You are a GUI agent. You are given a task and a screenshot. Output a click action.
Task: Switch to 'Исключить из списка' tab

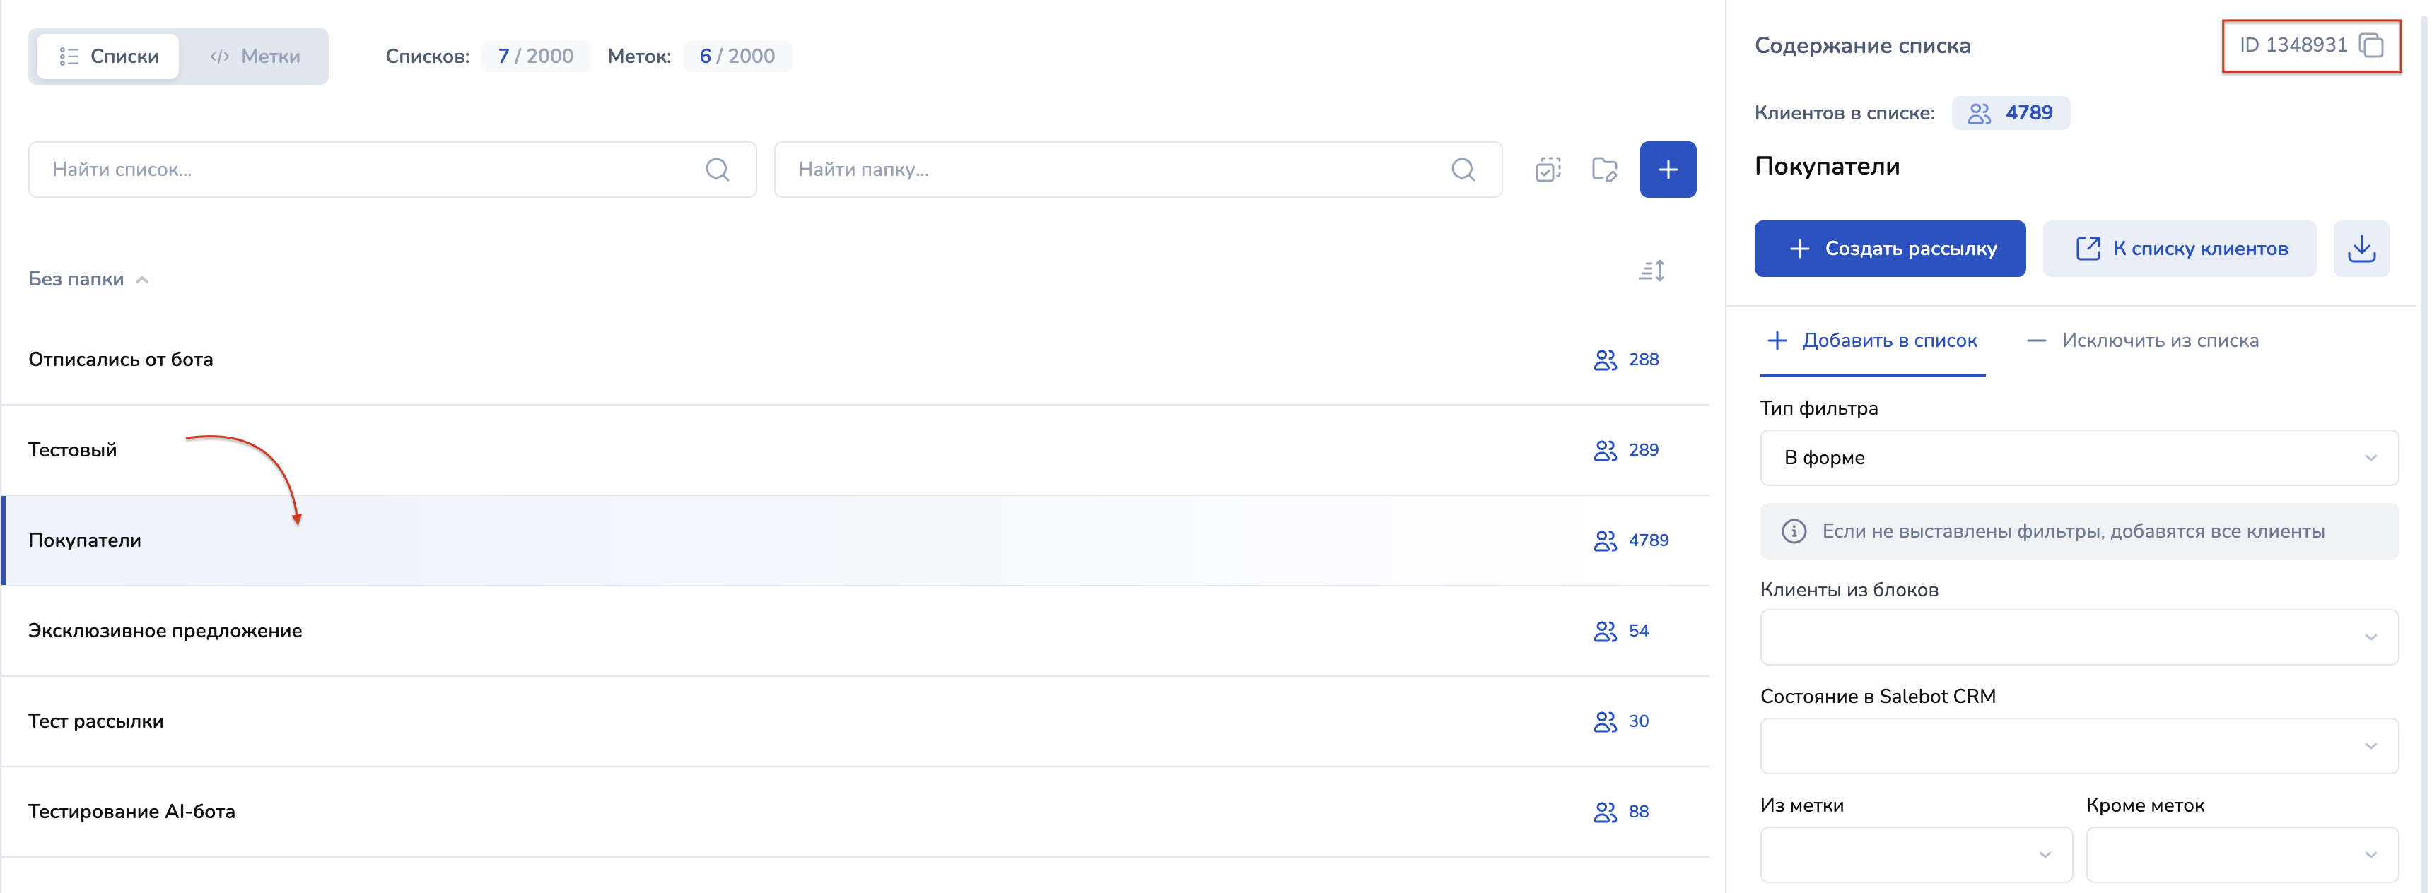(x=2142, y=341)
